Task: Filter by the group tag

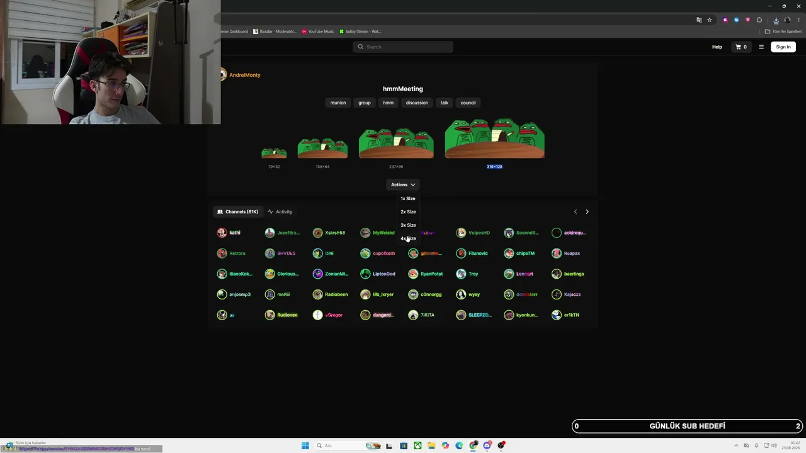Action: (x=365, y=103)
